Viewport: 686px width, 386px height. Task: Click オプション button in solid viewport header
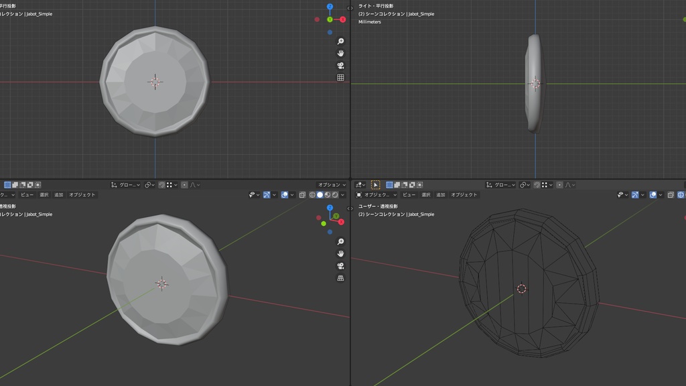332,185
